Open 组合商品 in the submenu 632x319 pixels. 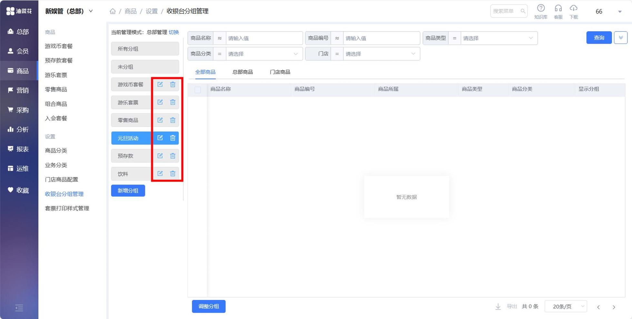56,104
